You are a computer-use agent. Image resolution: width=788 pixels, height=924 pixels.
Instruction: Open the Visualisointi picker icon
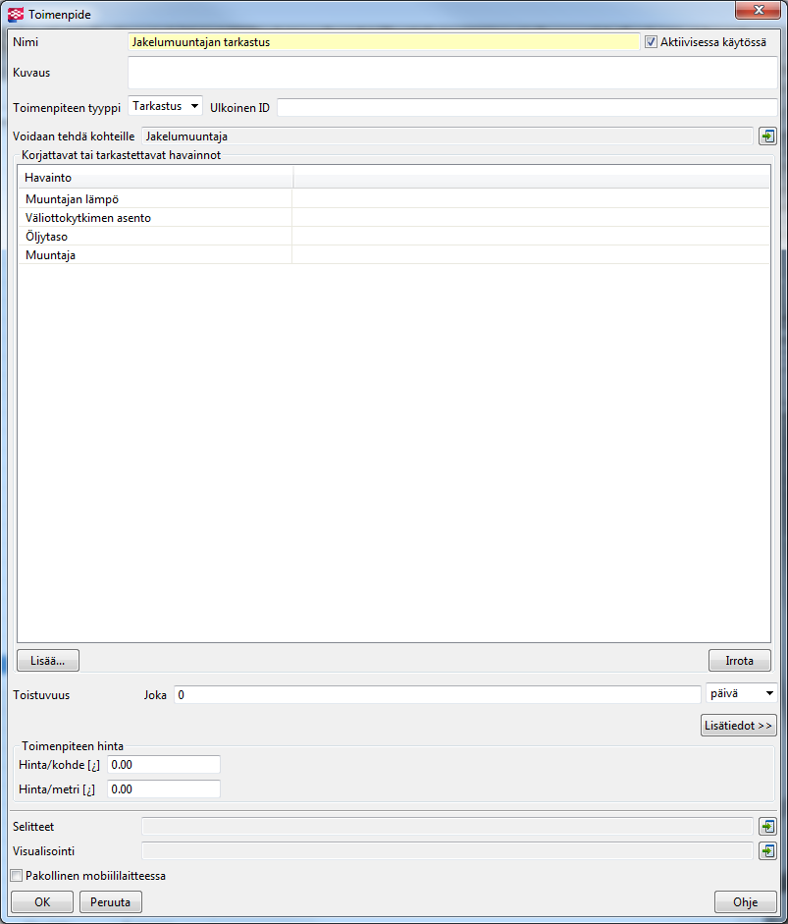[x=767, y=851]
